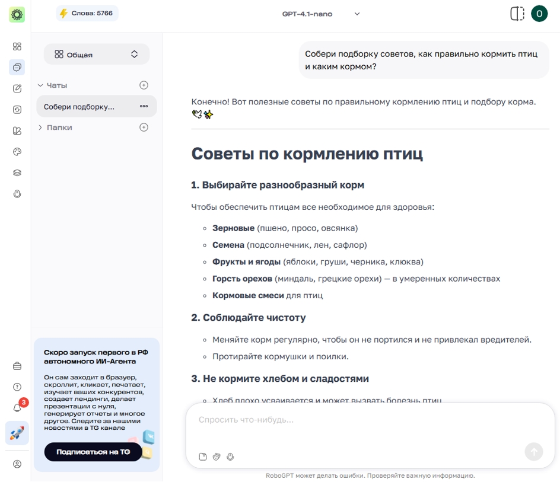Click the circular arrows icon in sidebar
Screen dimensions: 560x482
click(x=17, y=109)
